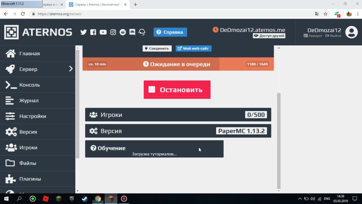The height and width of the screenshot is (204, 362).
Task: Click the Остановить stop button
Action: coord(177,90)
